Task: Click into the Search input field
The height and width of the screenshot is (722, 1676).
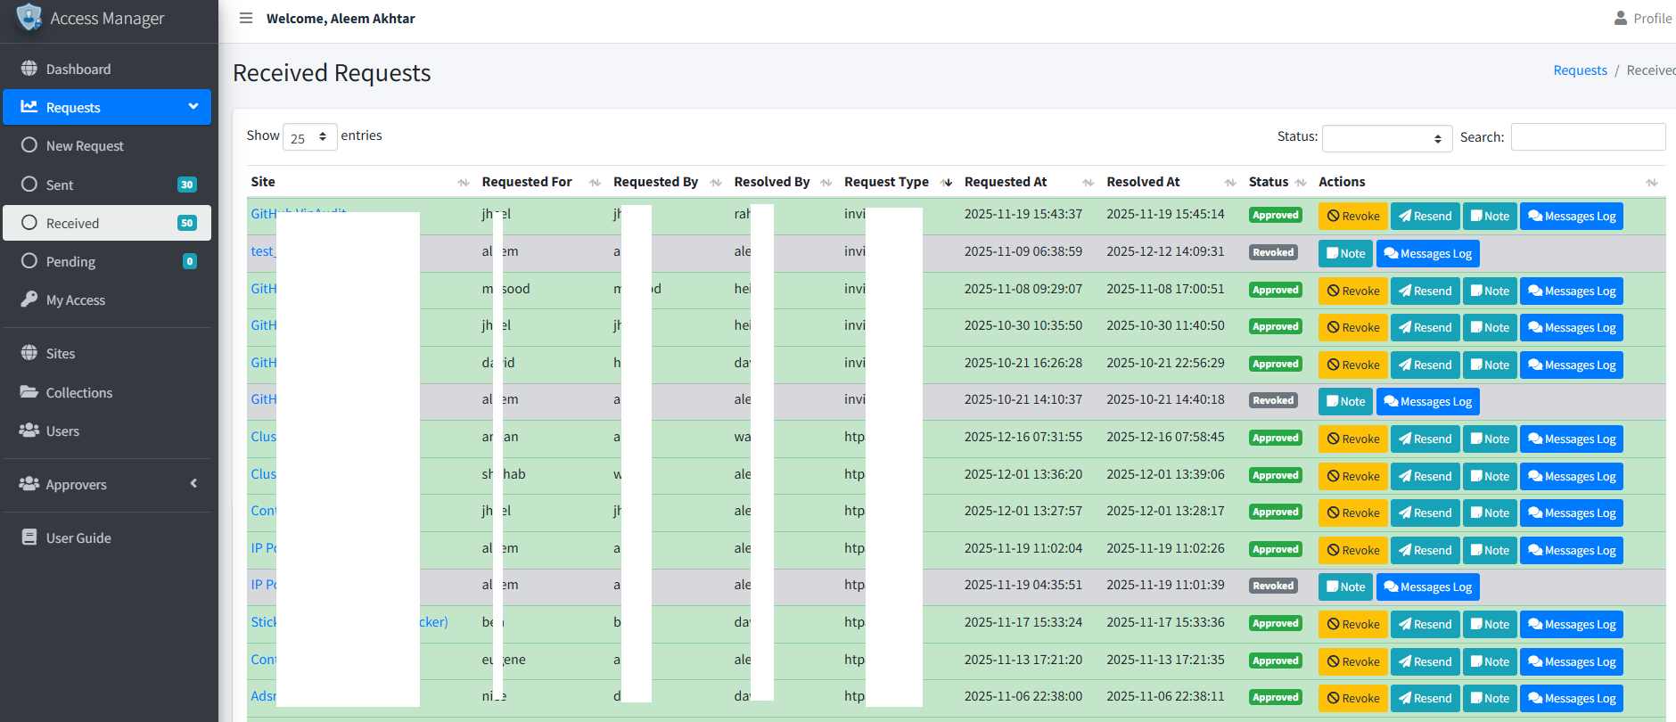Action: coord(1588,137)
